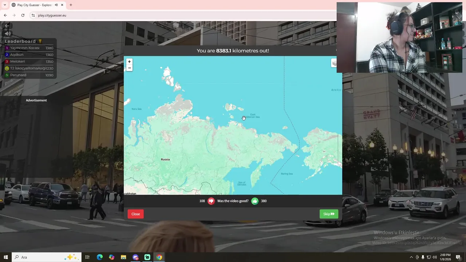Open network settings in system tray
The width and height of the screenshot is (466, 262).
pos(429,257)
